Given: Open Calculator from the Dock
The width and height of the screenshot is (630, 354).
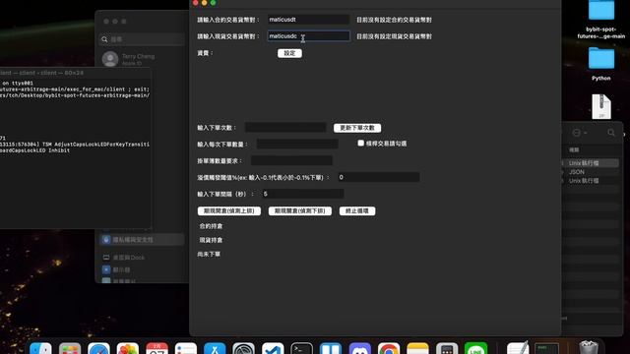Looking at the screenshot, I should (447, 349).
